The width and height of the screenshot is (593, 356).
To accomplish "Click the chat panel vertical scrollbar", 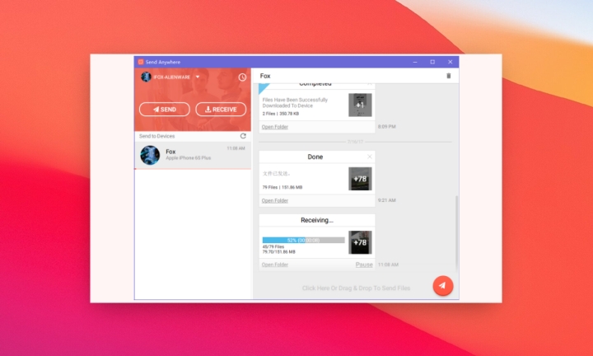I will click(456, 231).
